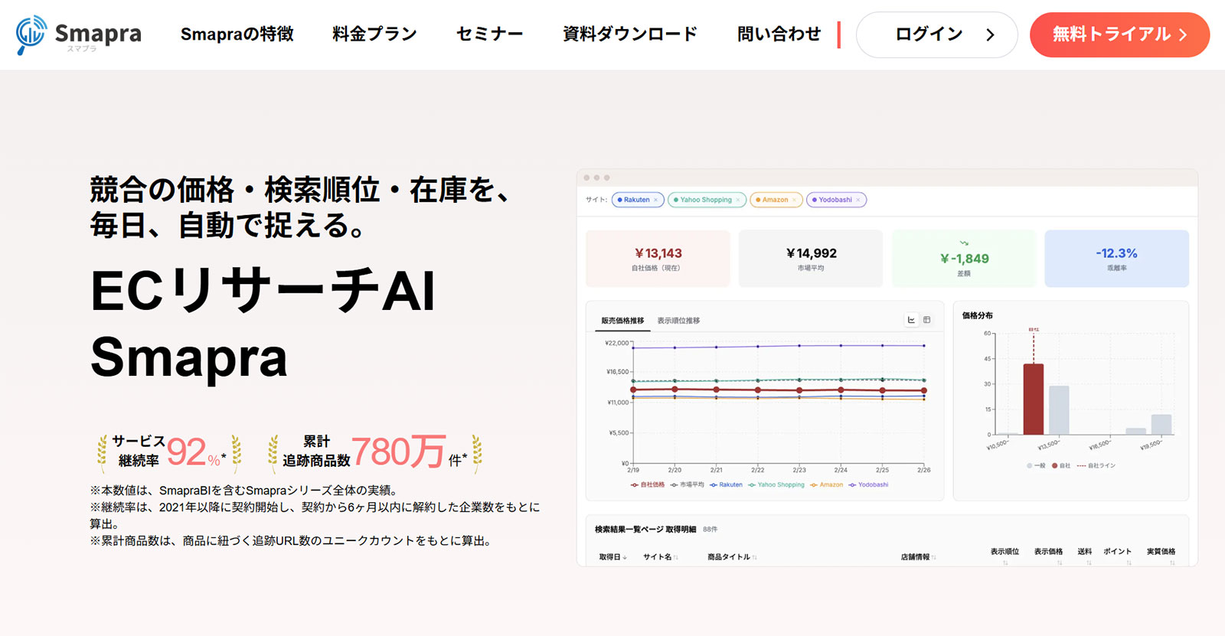Switch to table view icon
Viewport: 1225px width, 636px height.
(x=926, y=320)
